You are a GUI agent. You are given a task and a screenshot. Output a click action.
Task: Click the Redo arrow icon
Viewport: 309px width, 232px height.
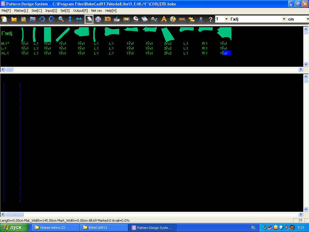tap(52, 19)
